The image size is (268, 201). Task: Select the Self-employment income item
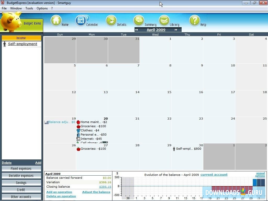pyautogui.click(x=23, y=44)
